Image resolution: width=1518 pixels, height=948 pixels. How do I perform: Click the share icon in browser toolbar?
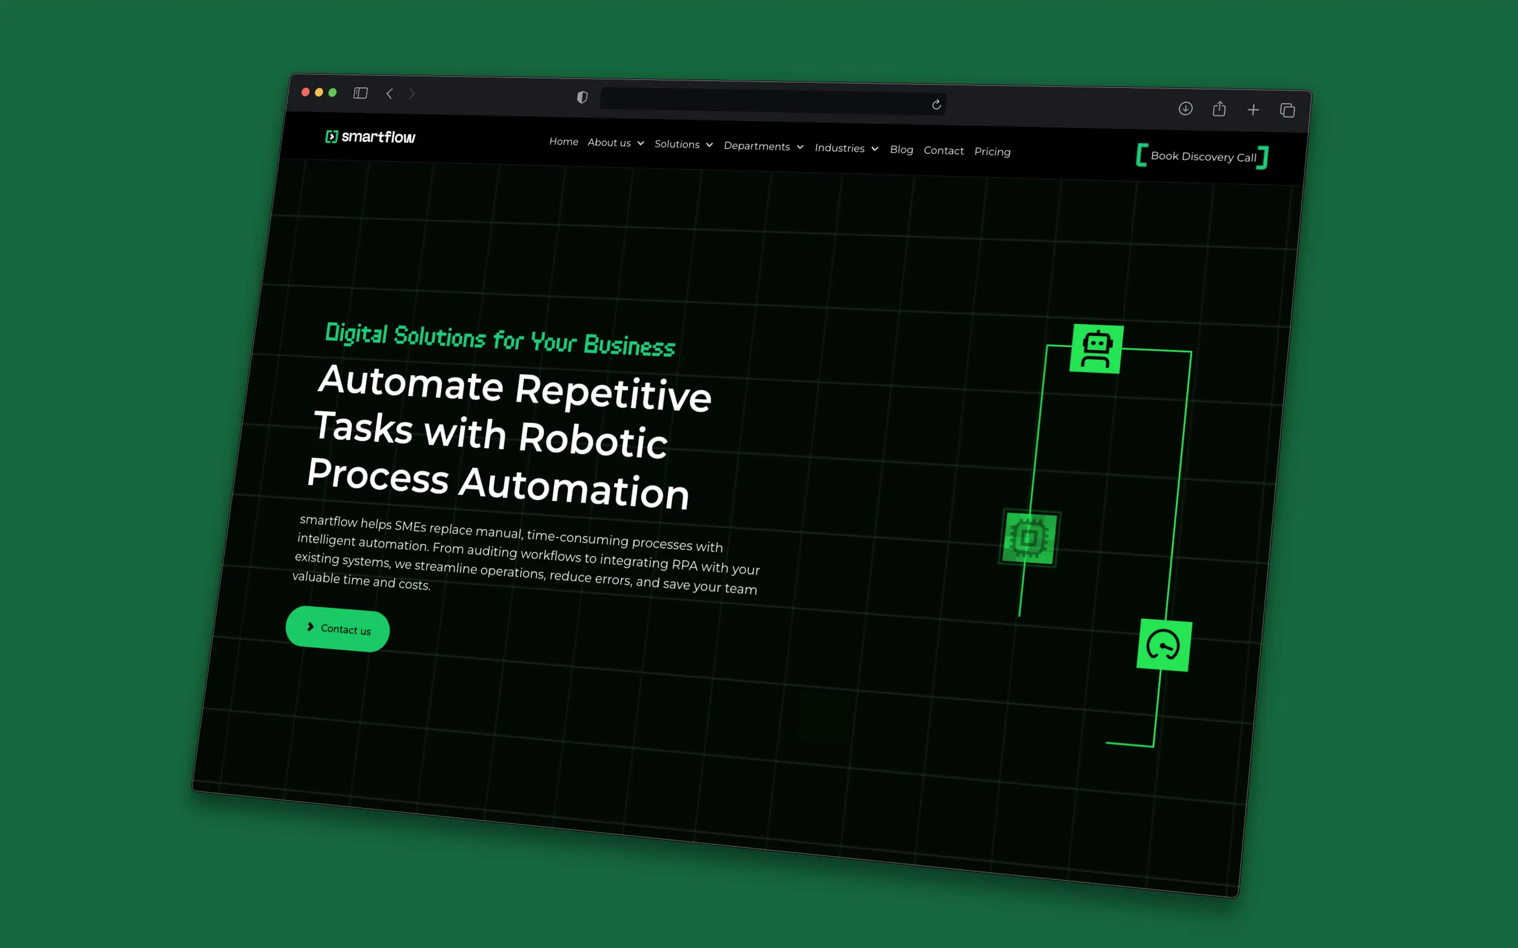click(1219, 109)
